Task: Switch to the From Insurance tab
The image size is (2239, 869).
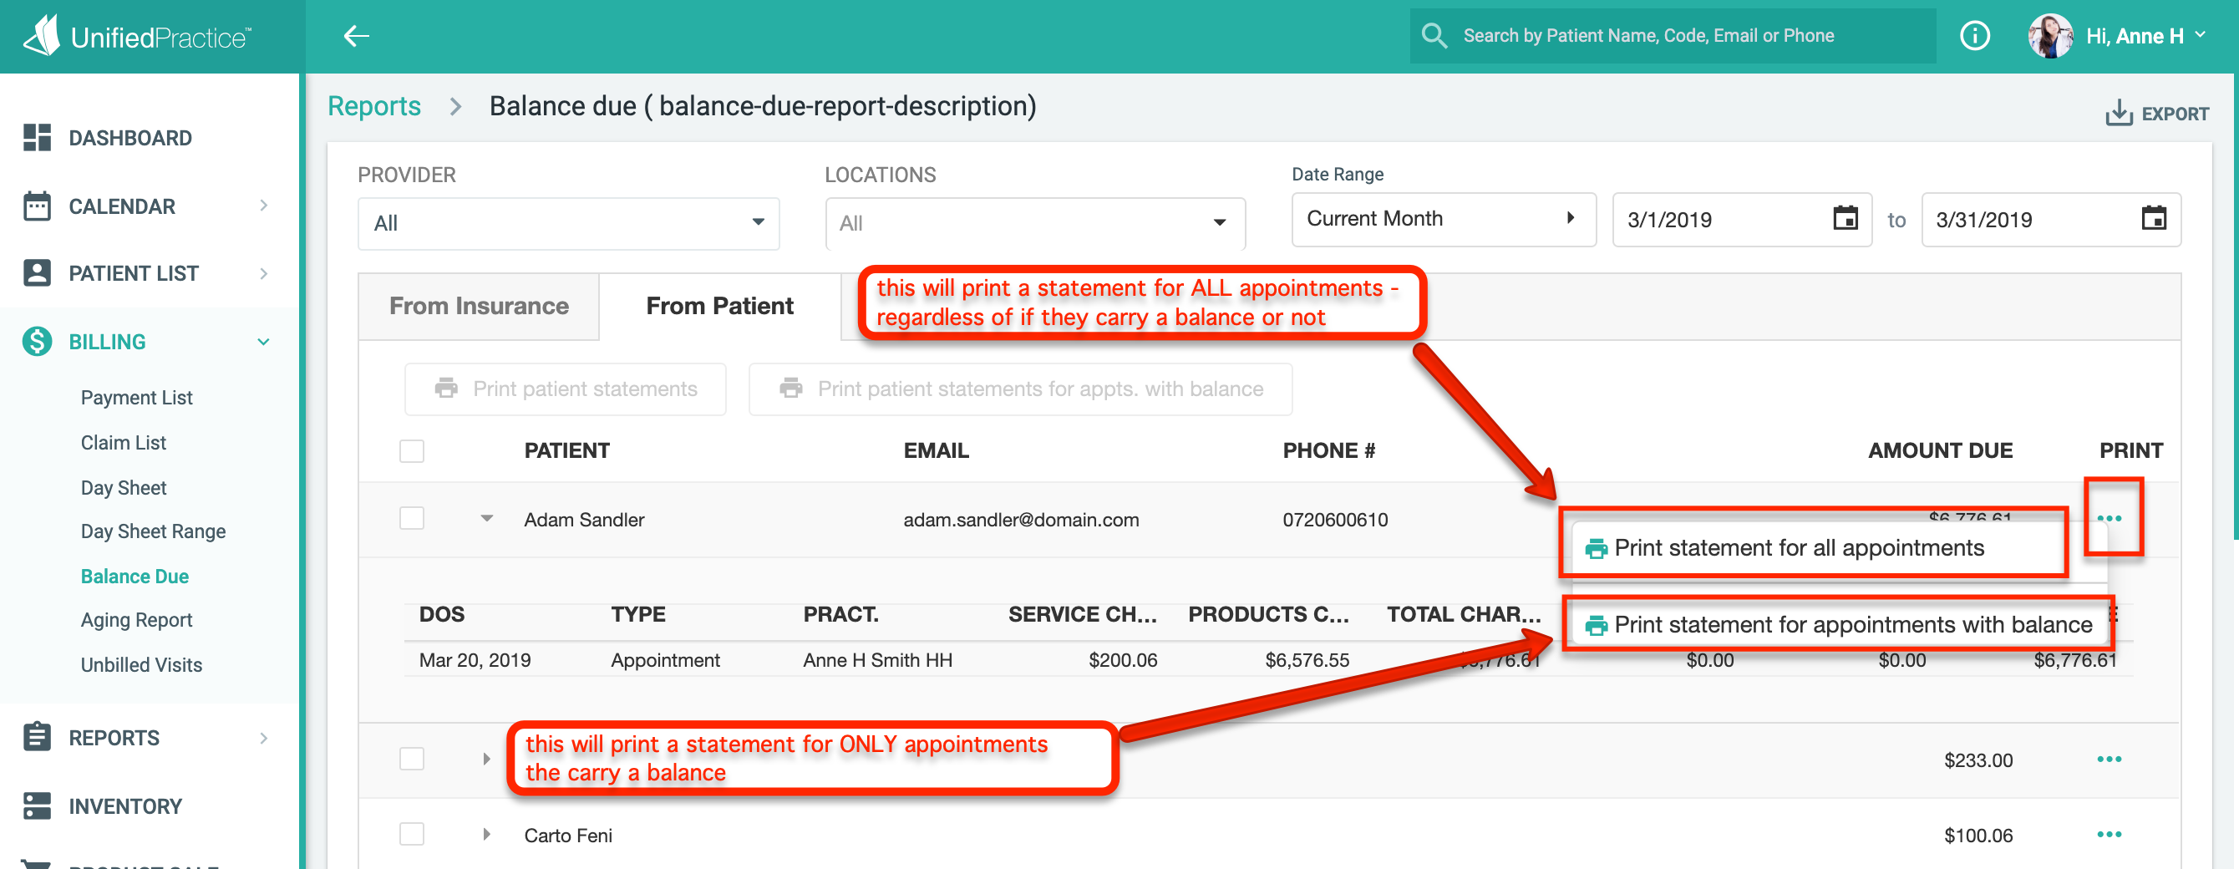Action: 478,306
